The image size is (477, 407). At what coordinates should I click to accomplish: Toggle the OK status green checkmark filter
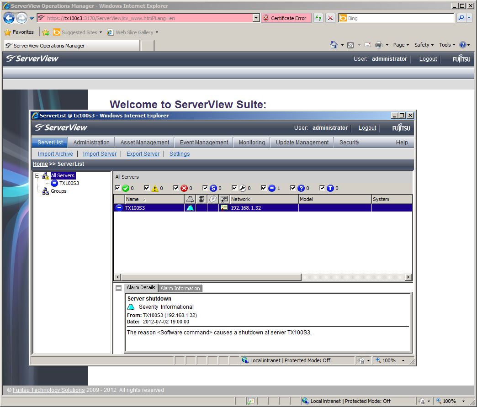[x=117, y=188]
